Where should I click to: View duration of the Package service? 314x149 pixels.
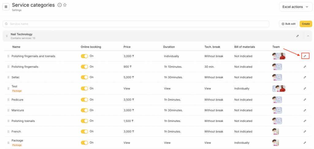pos(167,143)
